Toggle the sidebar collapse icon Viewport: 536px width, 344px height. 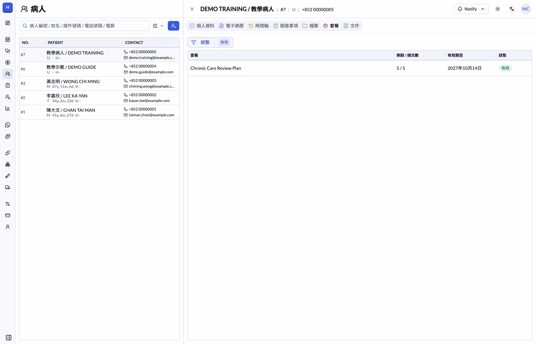(9, 338)
